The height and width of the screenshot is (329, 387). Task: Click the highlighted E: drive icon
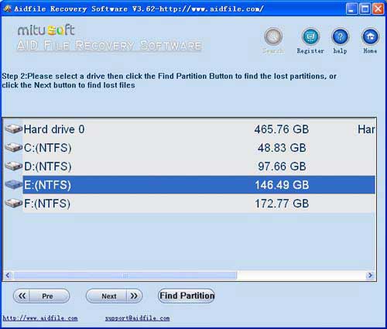pyautogui.click(x=14, y=184)
